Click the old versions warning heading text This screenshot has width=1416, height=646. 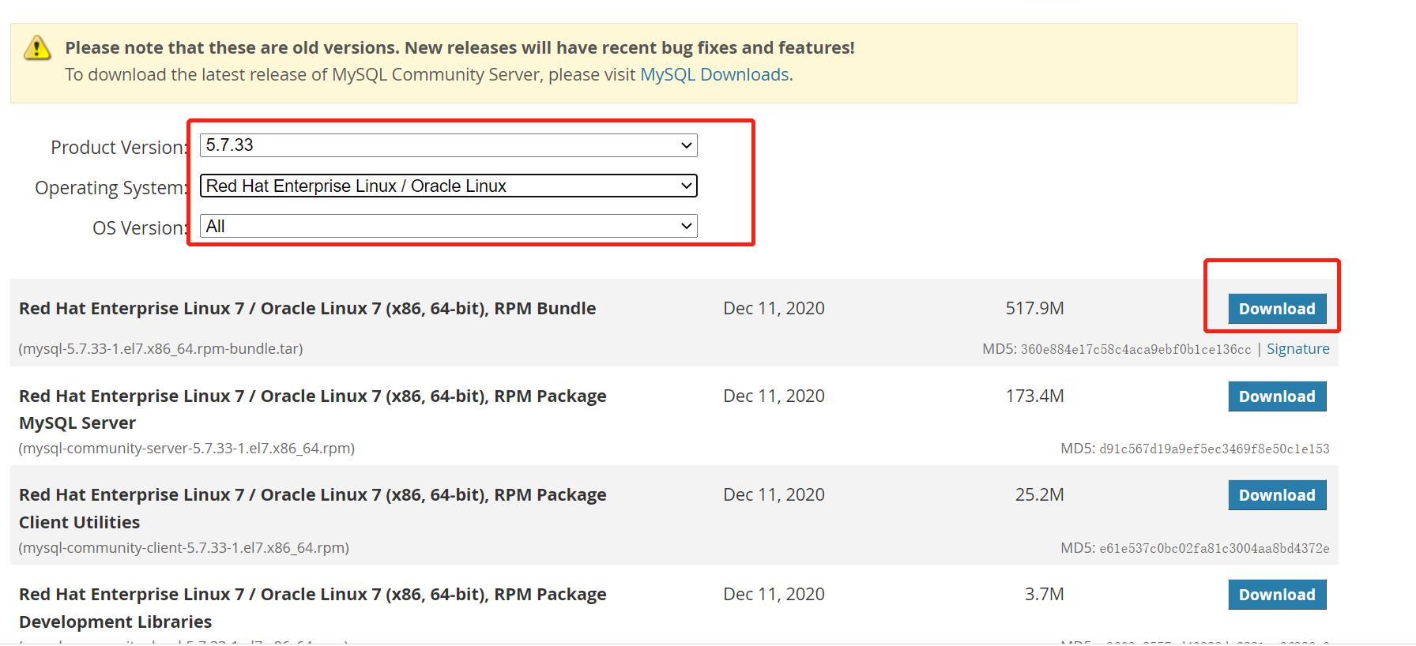tap(460, 48)
